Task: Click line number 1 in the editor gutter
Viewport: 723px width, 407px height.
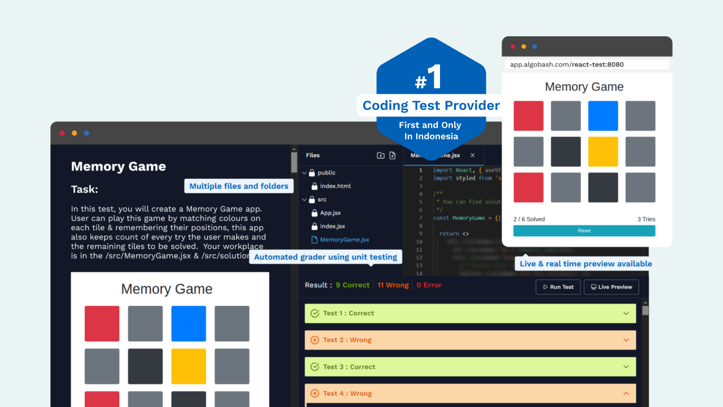Action: pyautogui.click(x=420, y=170)
